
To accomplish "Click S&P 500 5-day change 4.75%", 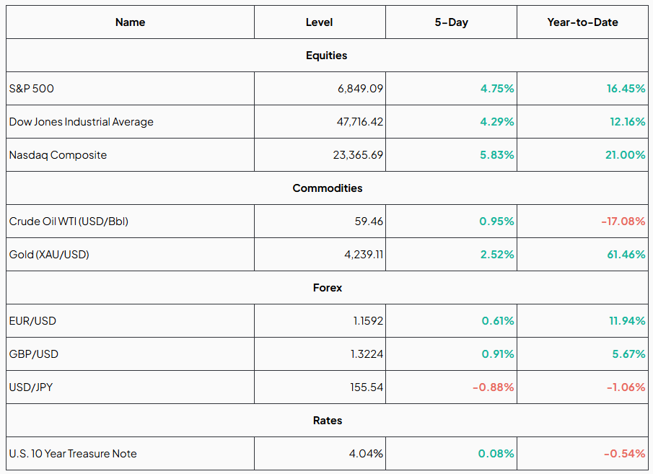I will pos(496,89).
